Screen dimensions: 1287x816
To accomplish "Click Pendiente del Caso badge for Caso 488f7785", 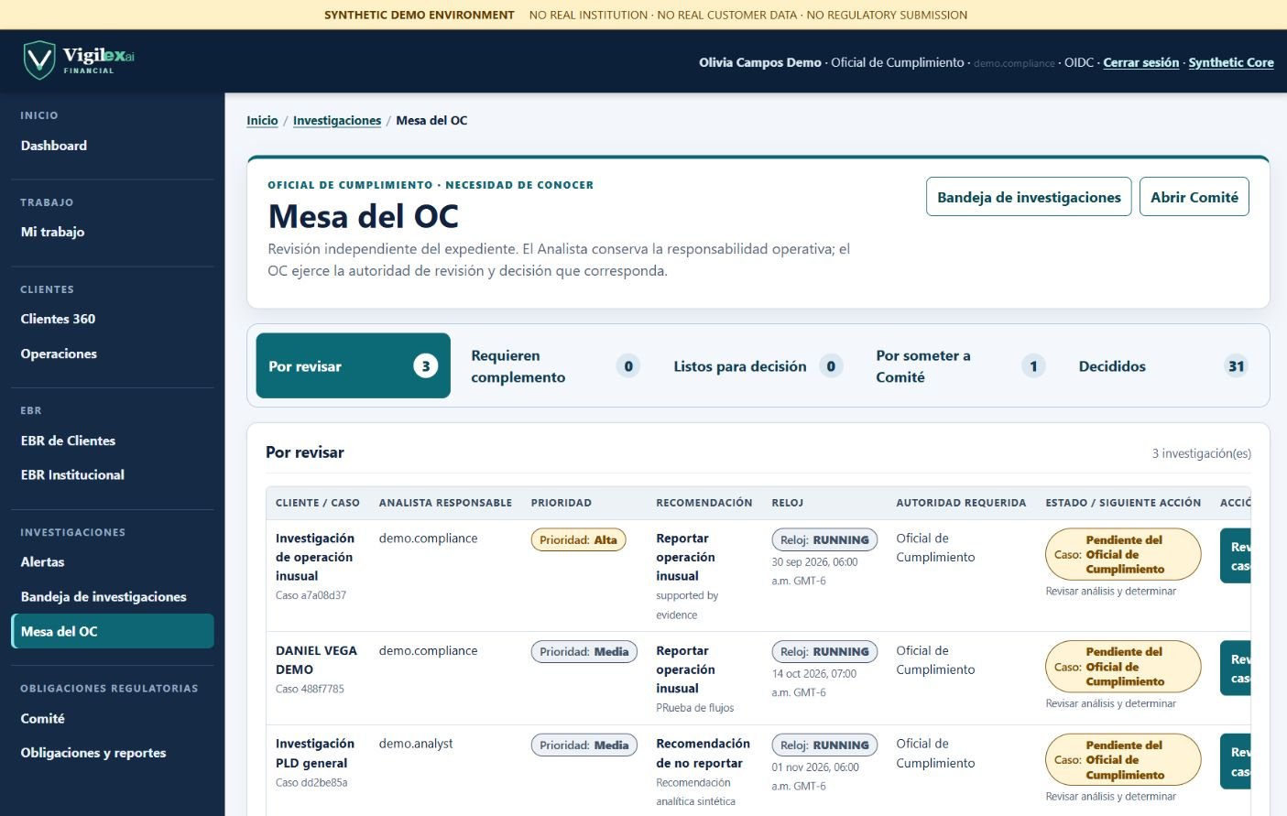I will pyautogui.click(x=1123, y=667).
